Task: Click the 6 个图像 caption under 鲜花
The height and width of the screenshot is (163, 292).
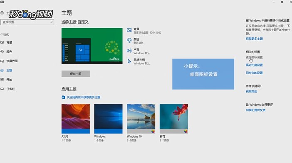Action: 164,140
